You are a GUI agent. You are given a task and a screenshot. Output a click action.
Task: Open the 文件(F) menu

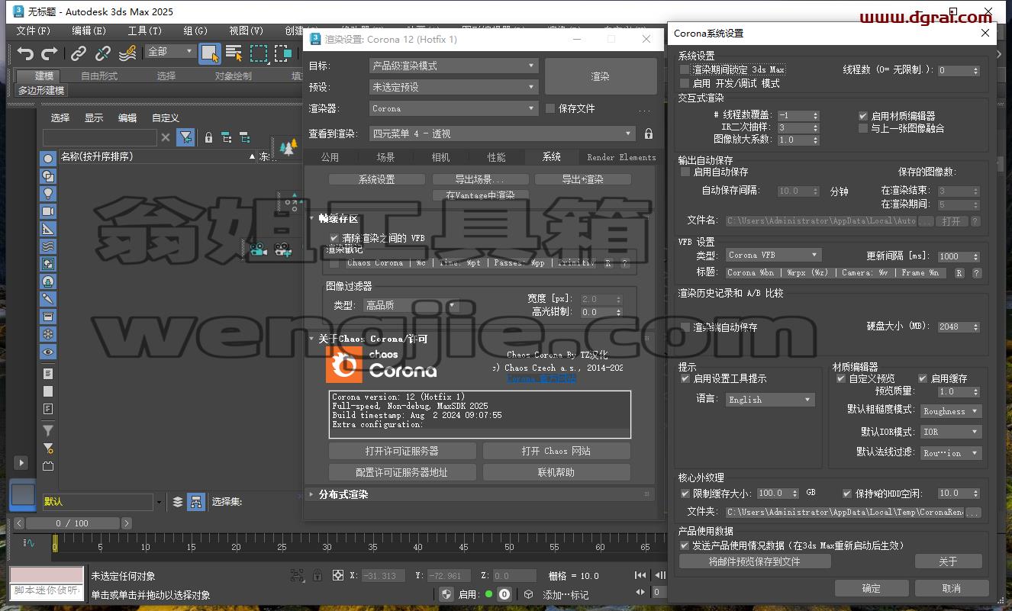pos(33,31)
